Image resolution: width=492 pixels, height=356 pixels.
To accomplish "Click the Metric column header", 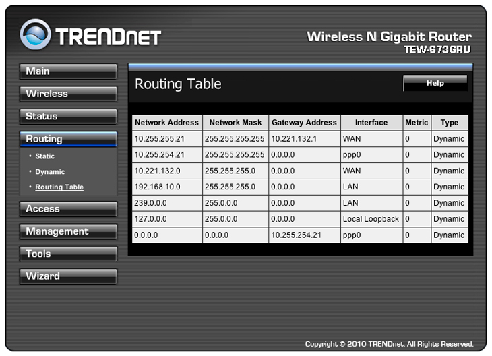I will point(416,123).
